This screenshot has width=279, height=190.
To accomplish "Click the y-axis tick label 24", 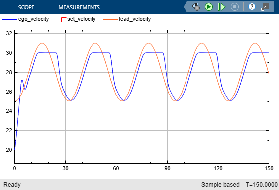I will (9, 111).
